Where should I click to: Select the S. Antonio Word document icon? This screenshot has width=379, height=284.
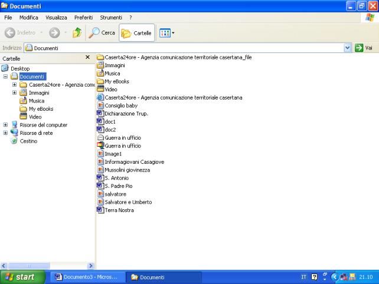100,178
